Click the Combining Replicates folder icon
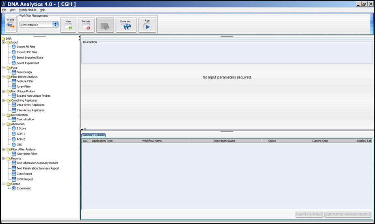 click(9, 100)
